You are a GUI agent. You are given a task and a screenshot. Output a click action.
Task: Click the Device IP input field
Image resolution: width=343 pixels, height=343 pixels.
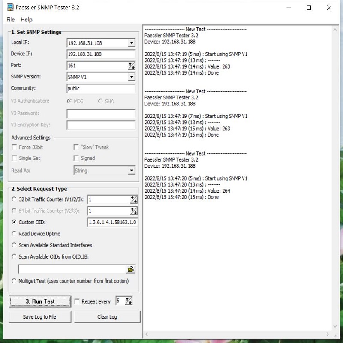pyautogui.click(x=101, y=54)
